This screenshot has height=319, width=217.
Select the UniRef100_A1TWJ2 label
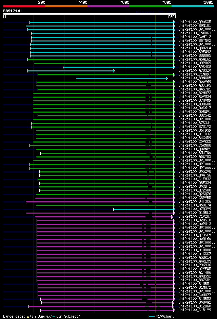195,134
